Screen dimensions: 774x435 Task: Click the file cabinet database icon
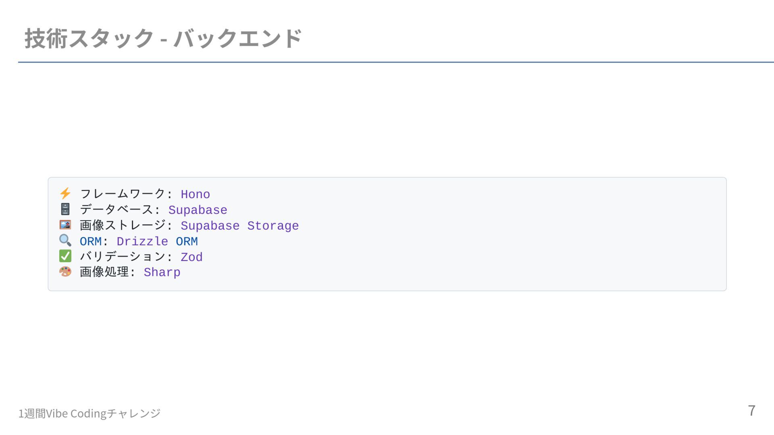(65, 209)
